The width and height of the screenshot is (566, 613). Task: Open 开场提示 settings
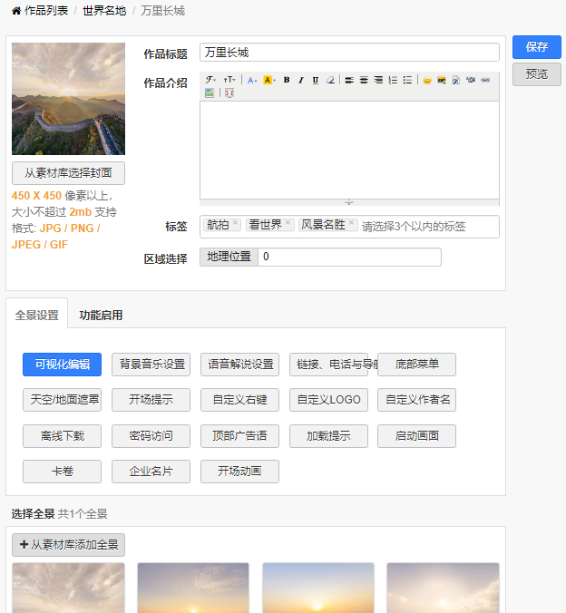tap(151, 400)
